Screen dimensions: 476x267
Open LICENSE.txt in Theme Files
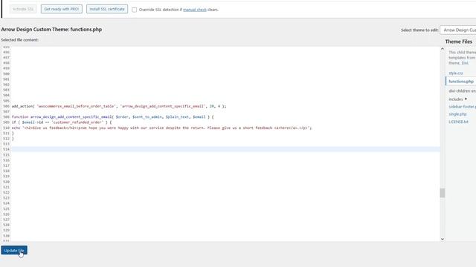(458, 122)
